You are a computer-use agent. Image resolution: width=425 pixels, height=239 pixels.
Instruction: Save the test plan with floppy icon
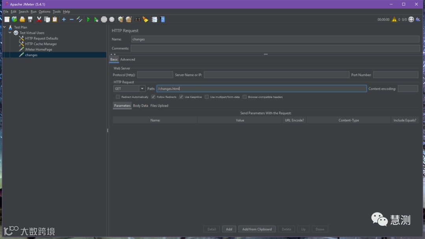pyautogui.click(x=30, y=20)
